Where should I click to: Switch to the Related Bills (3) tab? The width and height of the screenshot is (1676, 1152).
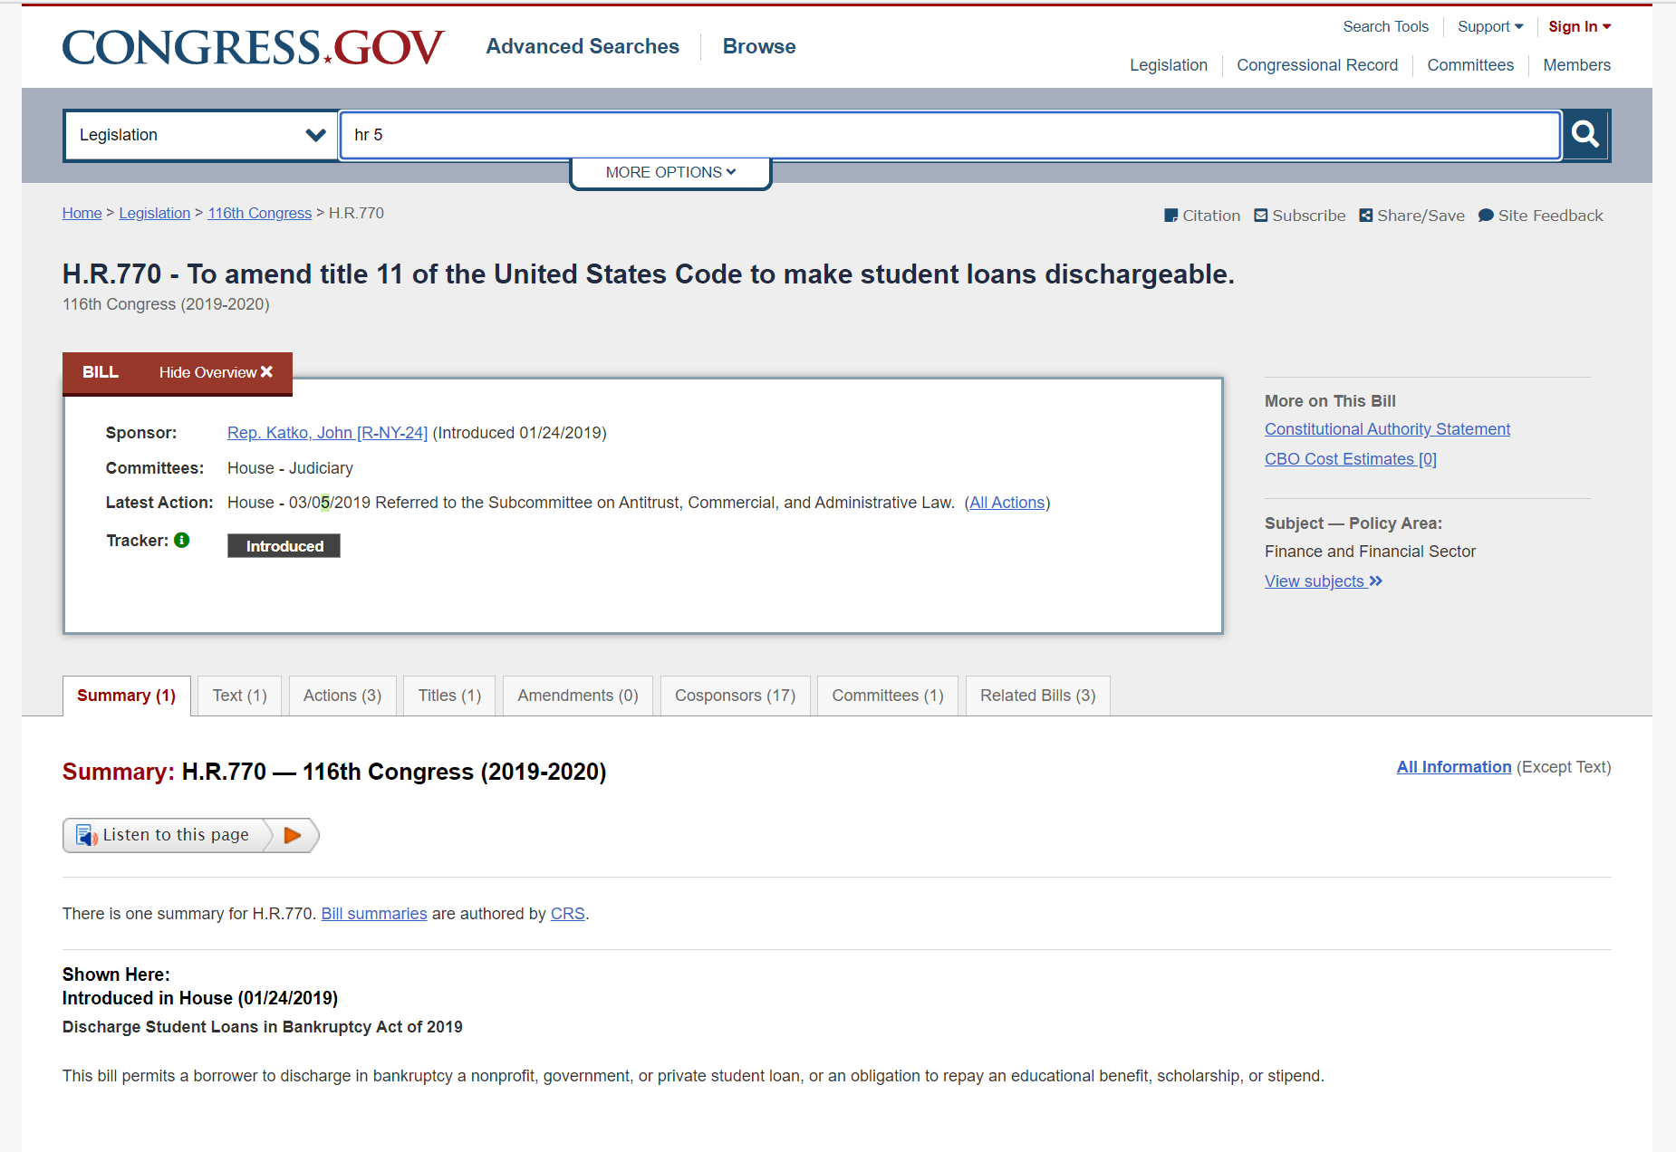coord(1038,696)
